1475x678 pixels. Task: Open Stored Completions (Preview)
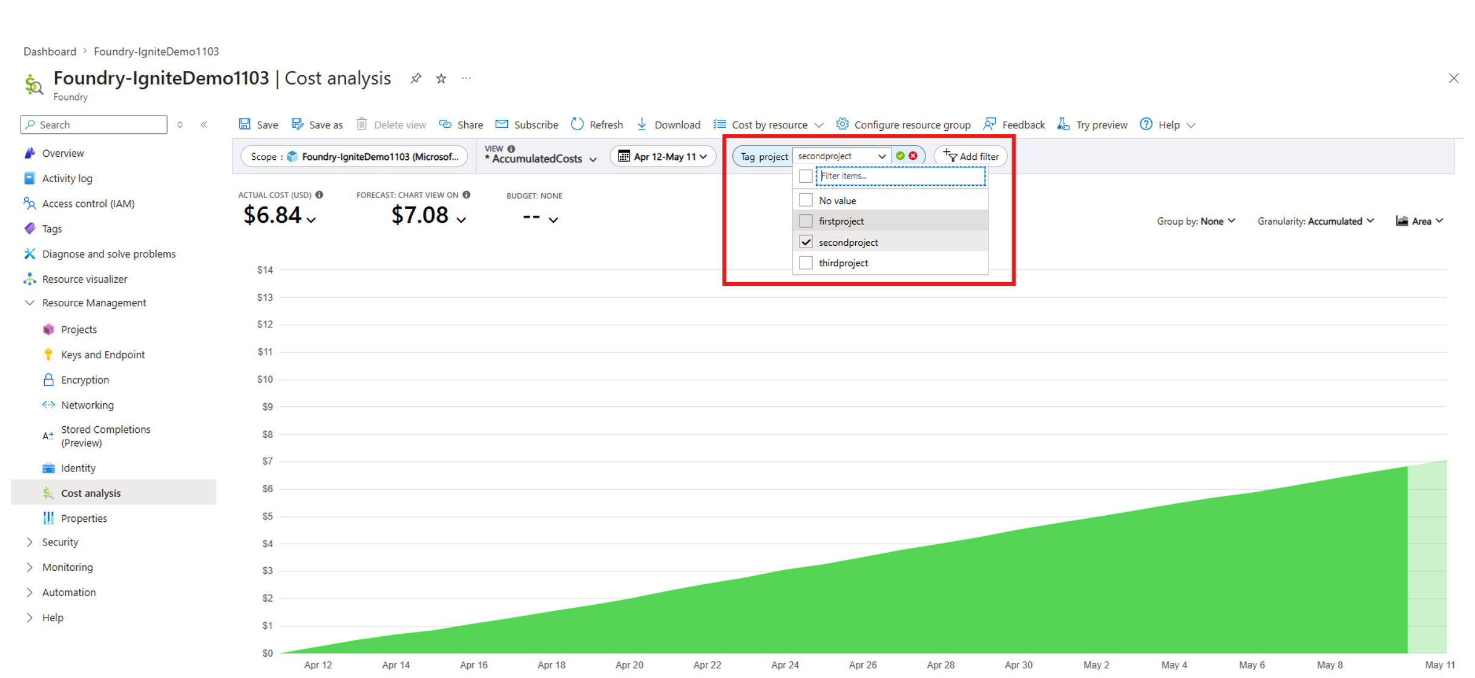[105, 436]
